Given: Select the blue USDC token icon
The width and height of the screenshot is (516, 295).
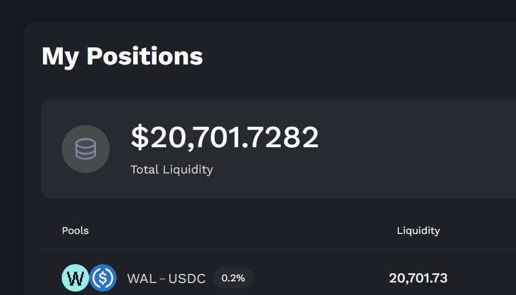Looking at the screenshot, I should pos(103,278).
